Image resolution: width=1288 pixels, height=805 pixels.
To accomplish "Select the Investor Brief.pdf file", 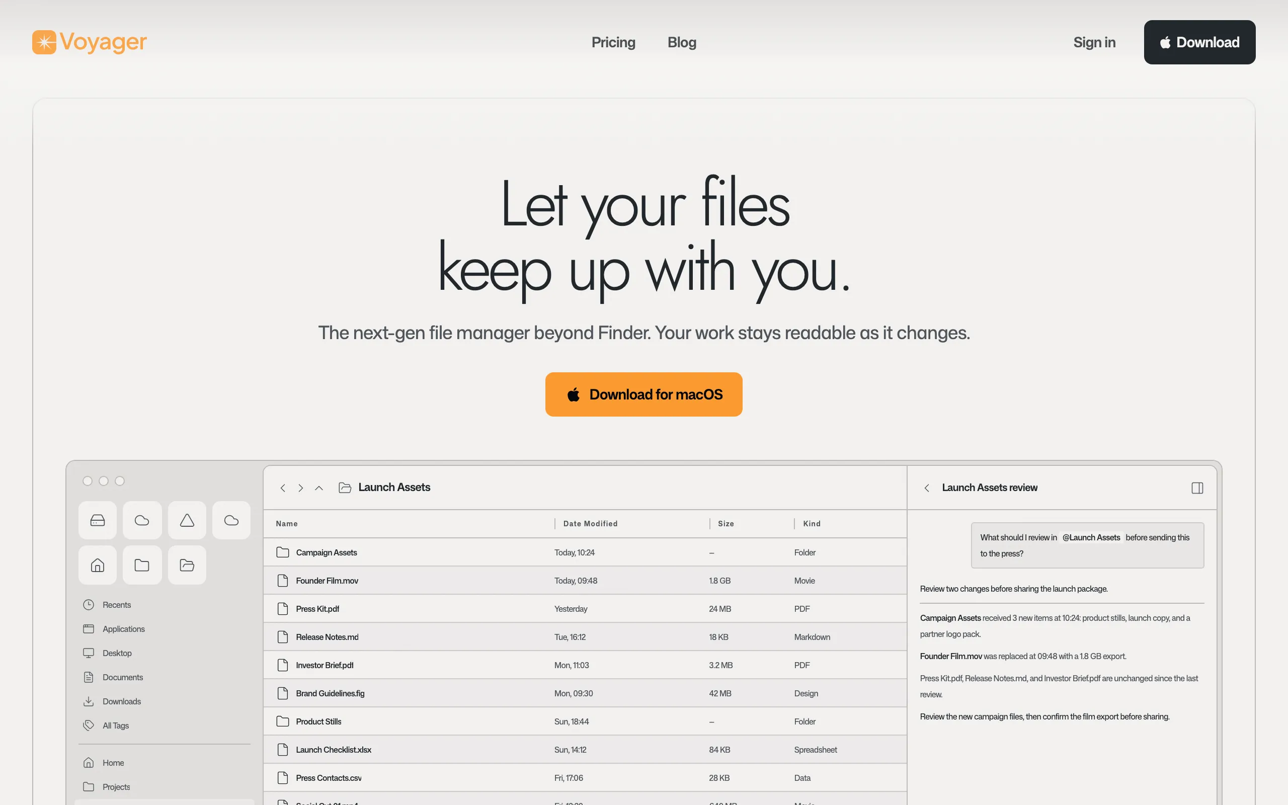I will 585,666.
